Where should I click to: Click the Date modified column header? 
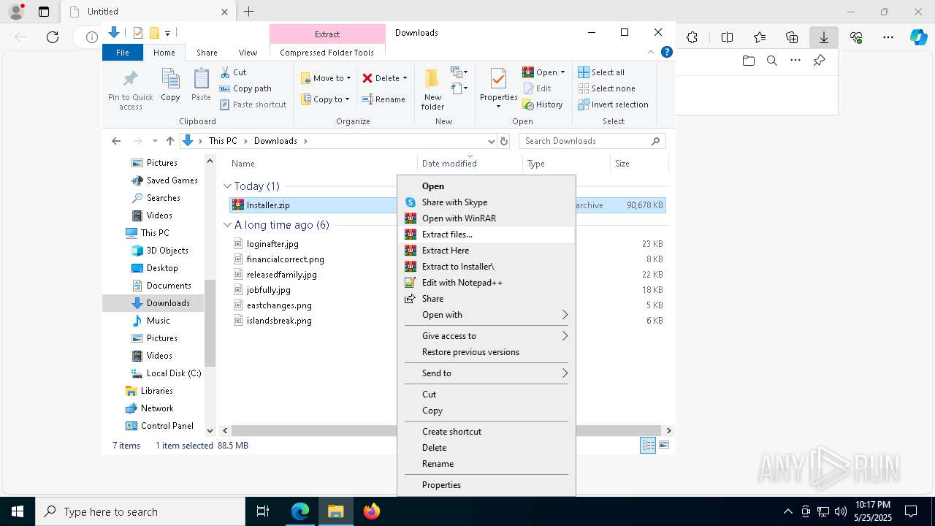coord(470,164)
